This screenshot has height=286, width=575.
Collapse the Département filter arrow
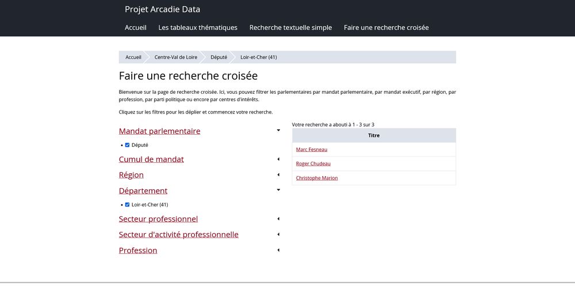tap(278, 190)
